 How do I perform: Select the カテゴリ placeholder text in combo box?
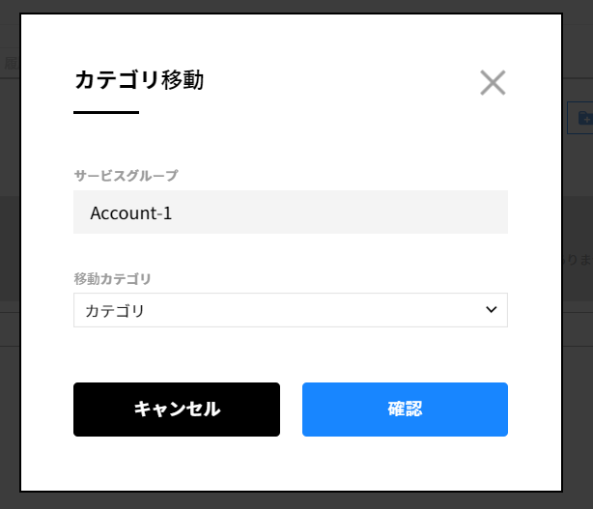click(x=115, y=311)
